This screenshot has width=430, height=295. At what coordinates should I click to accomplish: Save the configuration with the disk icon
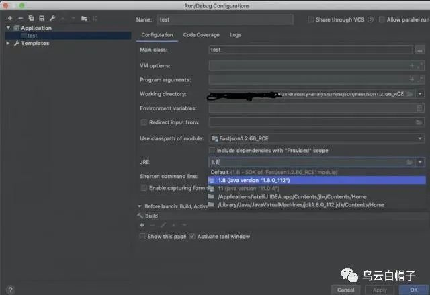42,18
